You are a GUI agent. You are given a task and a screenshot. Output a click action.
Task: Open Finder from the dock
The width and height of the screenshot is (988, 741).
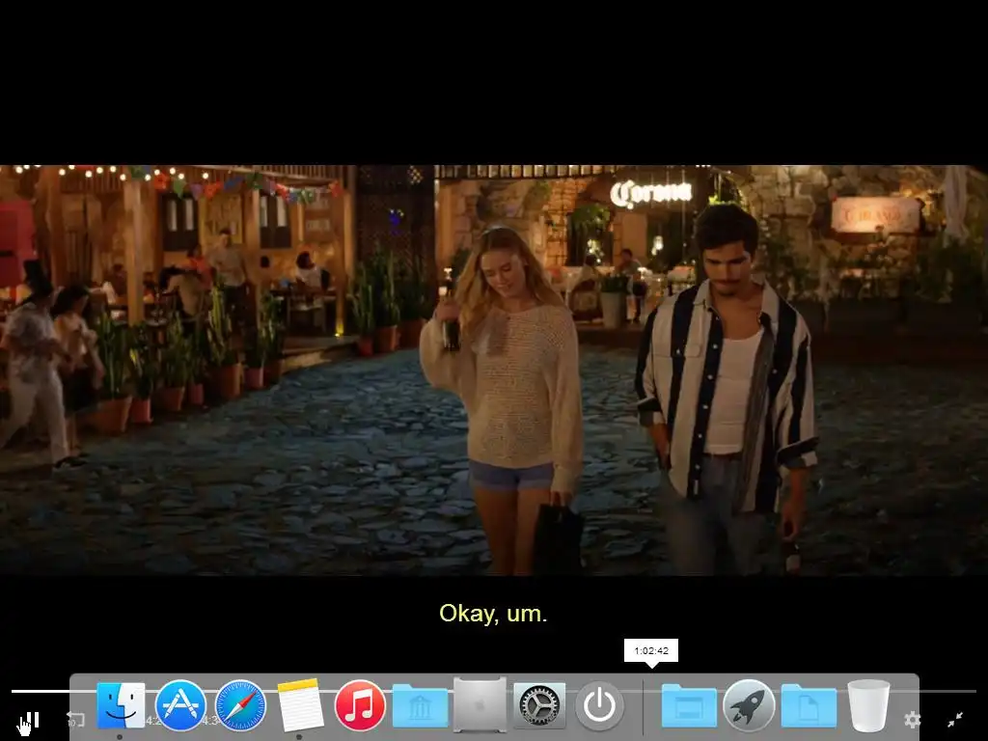click(121, 705)
